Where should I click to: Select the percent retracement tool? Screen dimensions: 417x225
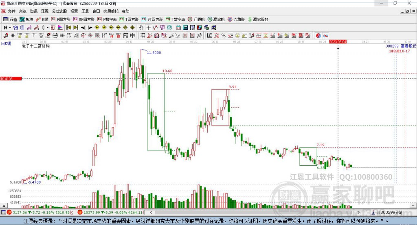[224, 36]
